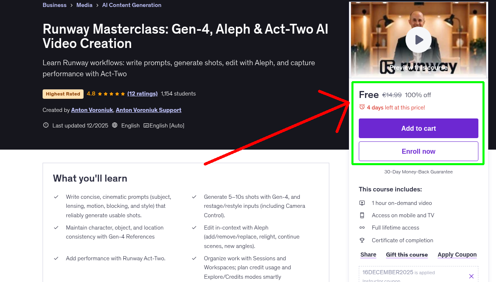Click the clock icon beside Last updated
This screenshot has height=282, width=496.
tap(45, 125)
